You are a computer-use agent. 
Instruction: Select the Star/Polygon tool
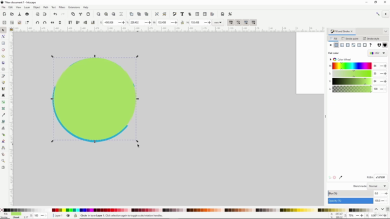tap(3, 57)
